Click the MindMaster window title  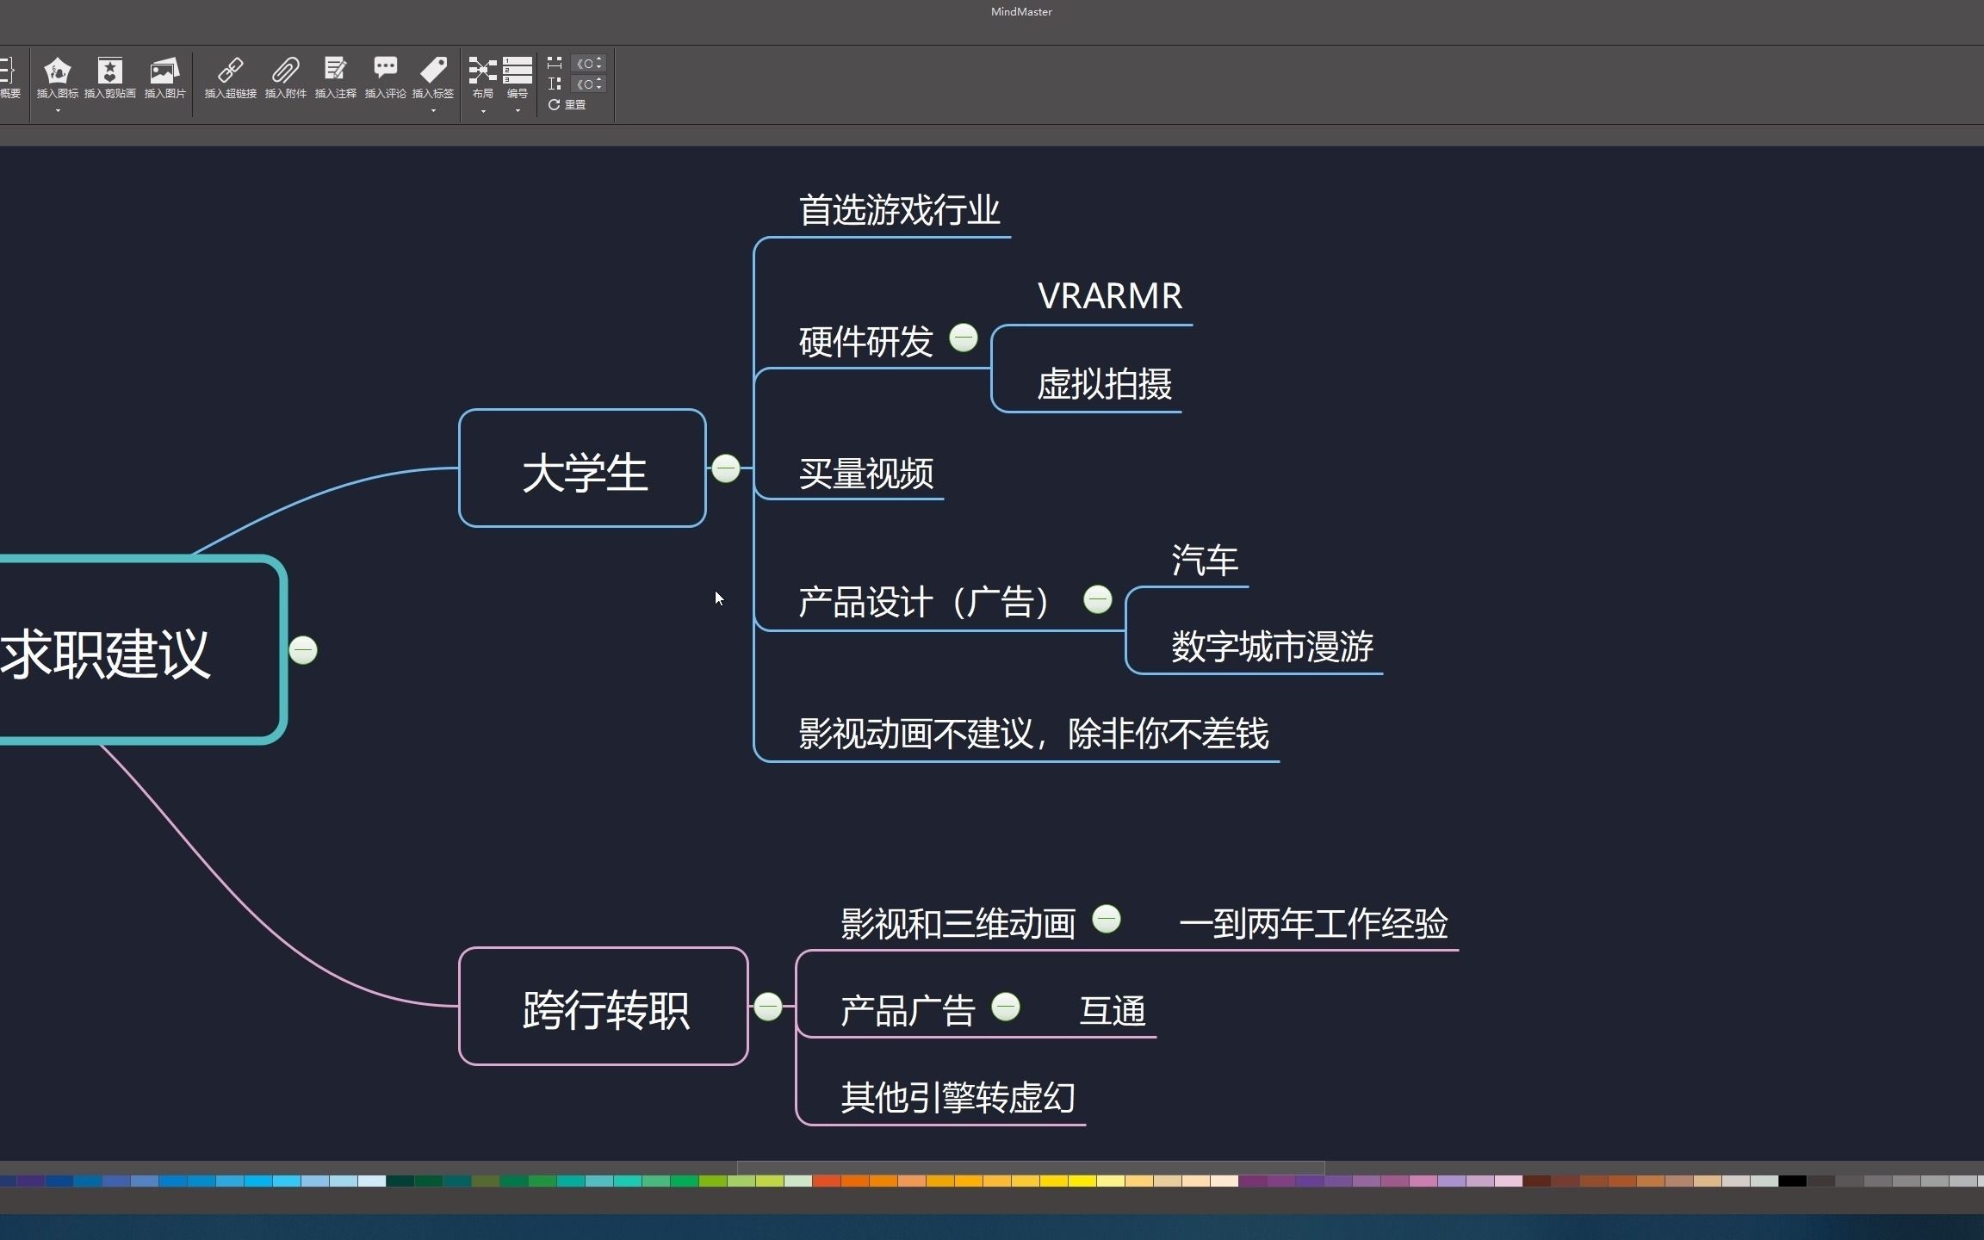1021,12
